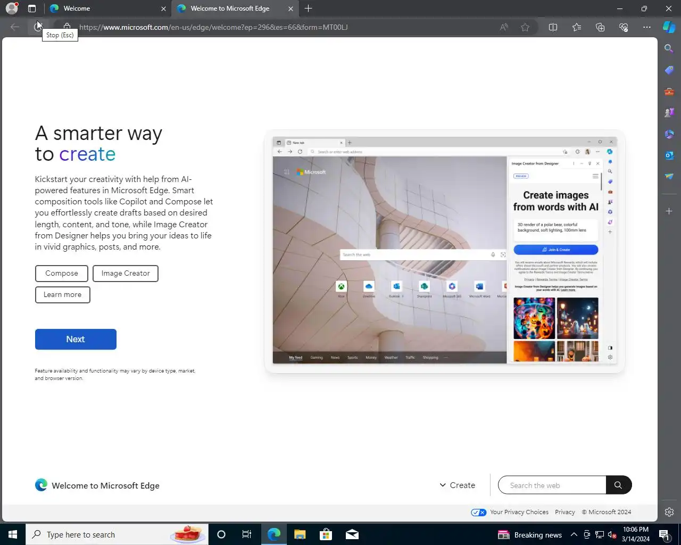Click the taskbar Type here to search box

tap(117, 534)
